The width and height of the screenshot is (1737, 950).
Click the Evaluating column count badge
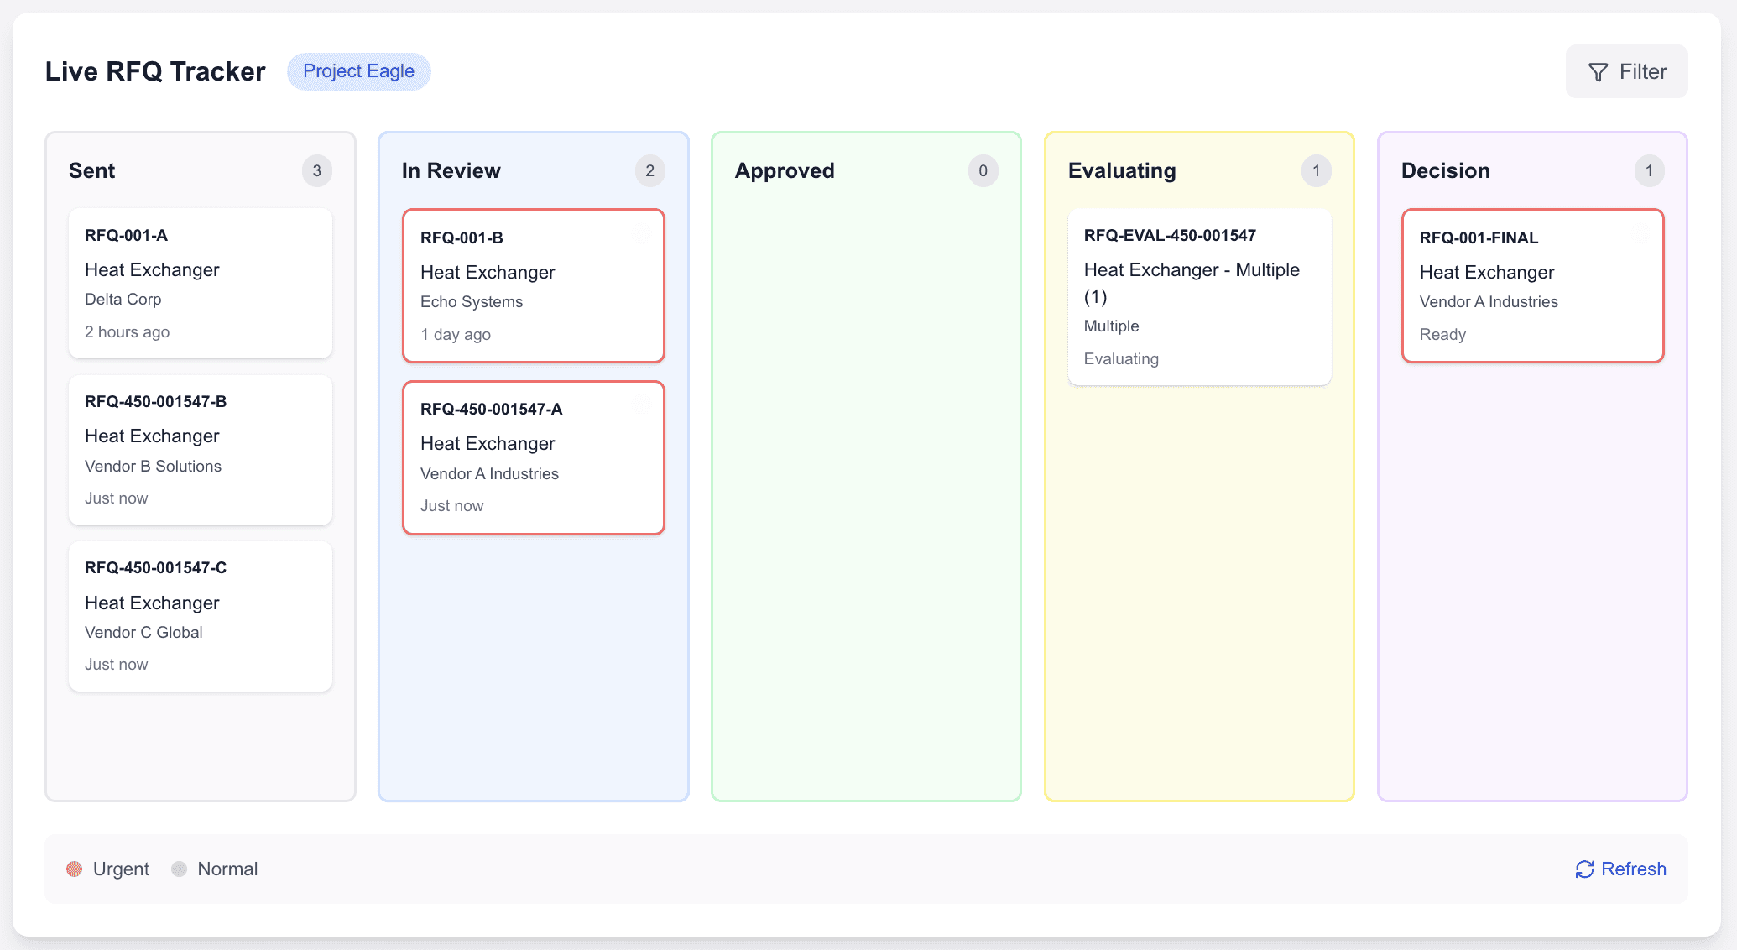tap(1316, 171)
